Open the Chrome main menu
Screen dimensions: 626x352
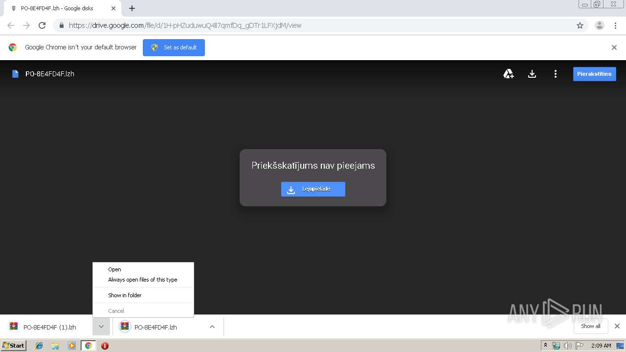tap(615, 25)
